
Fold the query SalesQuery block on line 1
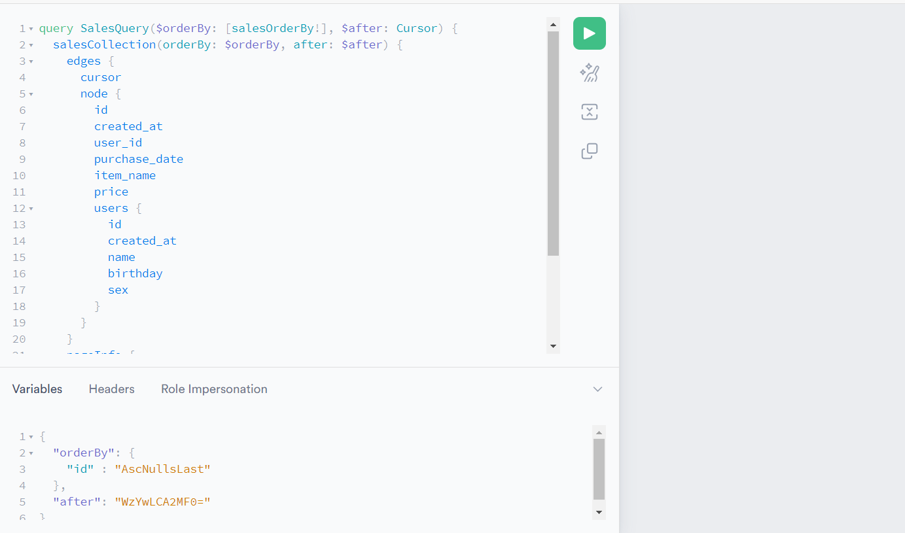tap(31, 29)
